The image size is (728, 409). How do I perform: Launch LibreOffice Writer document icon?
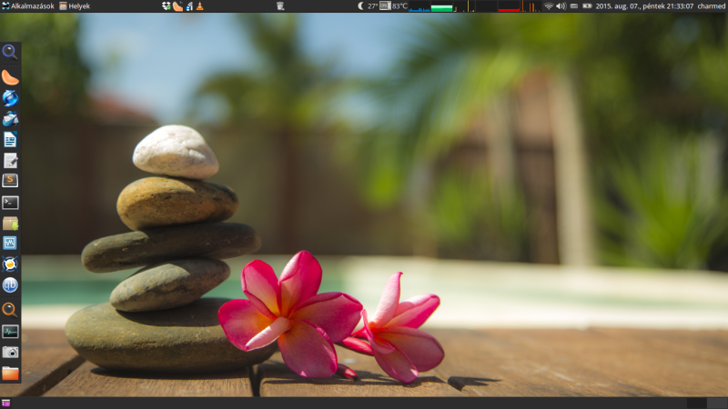10,140
